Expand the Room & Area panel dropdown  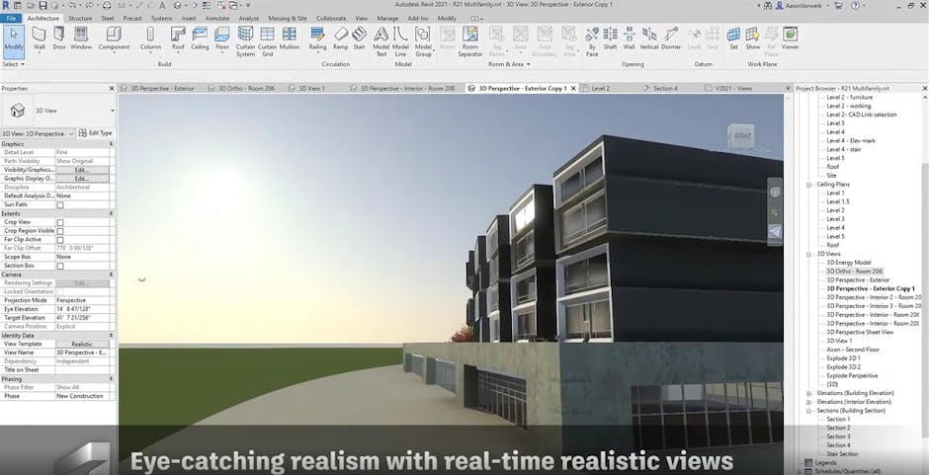508,64
